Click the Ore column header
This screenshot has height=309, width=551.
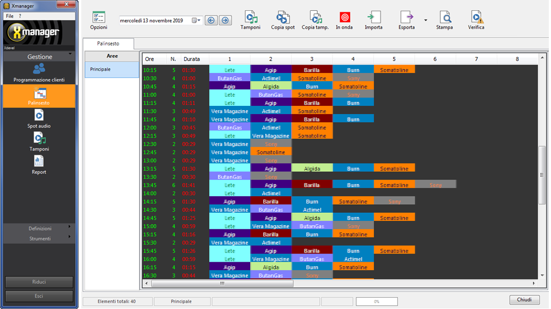[x=154, y=59]
